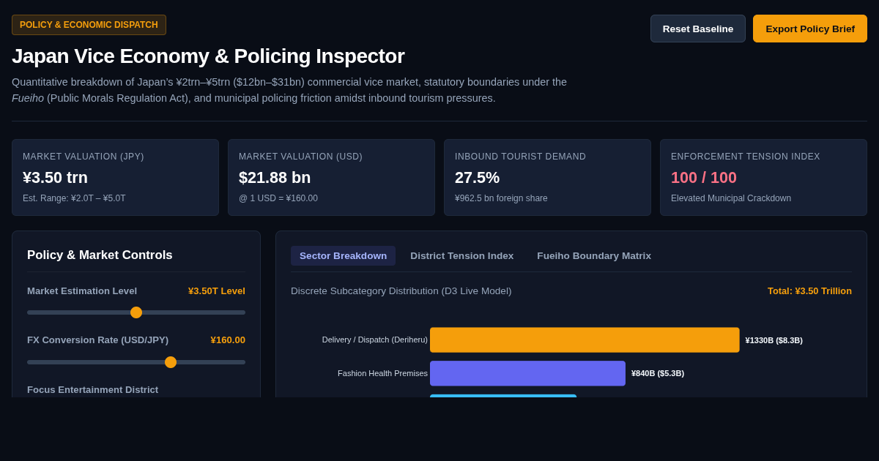Switch to the Sector Breakdown tab
879x461 pixels.
343,255
